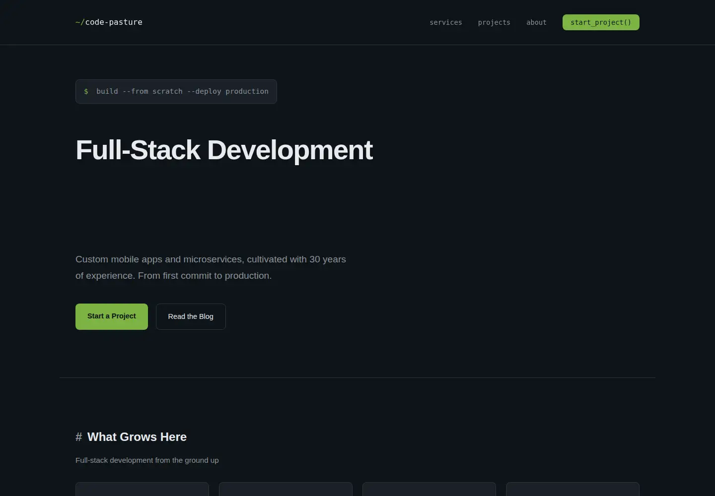Image resolution: width=715 pixels, height=496 pixels.
Task: Click the # symbol before What Grows Here
Action: click(x=78, y=437)
